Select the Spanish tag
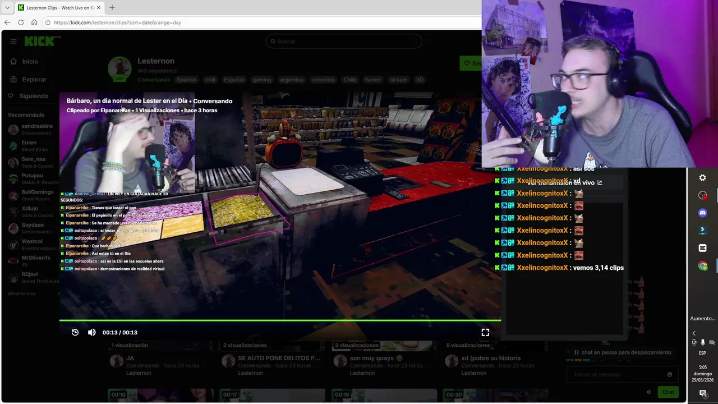Viewport: 718px width, 404px height. tap(186, 80)
